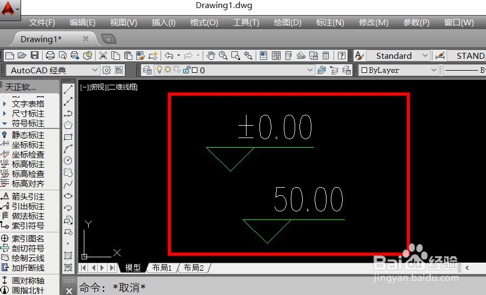This screenshot has height=295, width=486.
Task: Save the current drawing
Action: pyautogui.click(x=35, y=56)
